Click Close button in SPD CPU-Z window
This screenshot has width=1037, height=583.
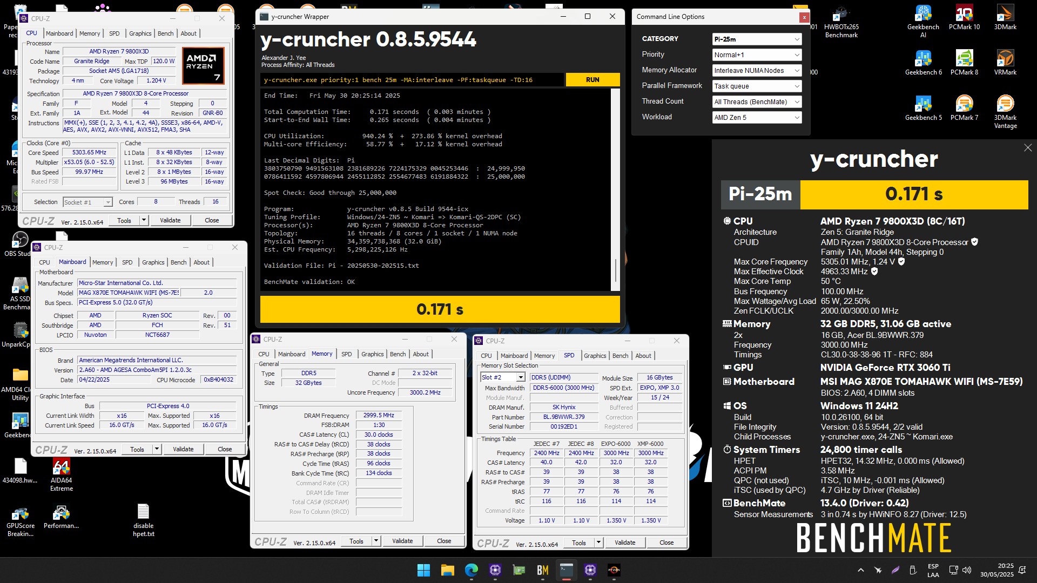(666, 543)
